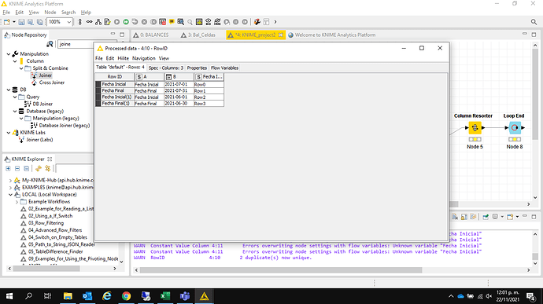The height and width of the screenshot is (304, 543).
Task: Select the 05_TableDifference_Finder workflow
Action: (55, 251)
